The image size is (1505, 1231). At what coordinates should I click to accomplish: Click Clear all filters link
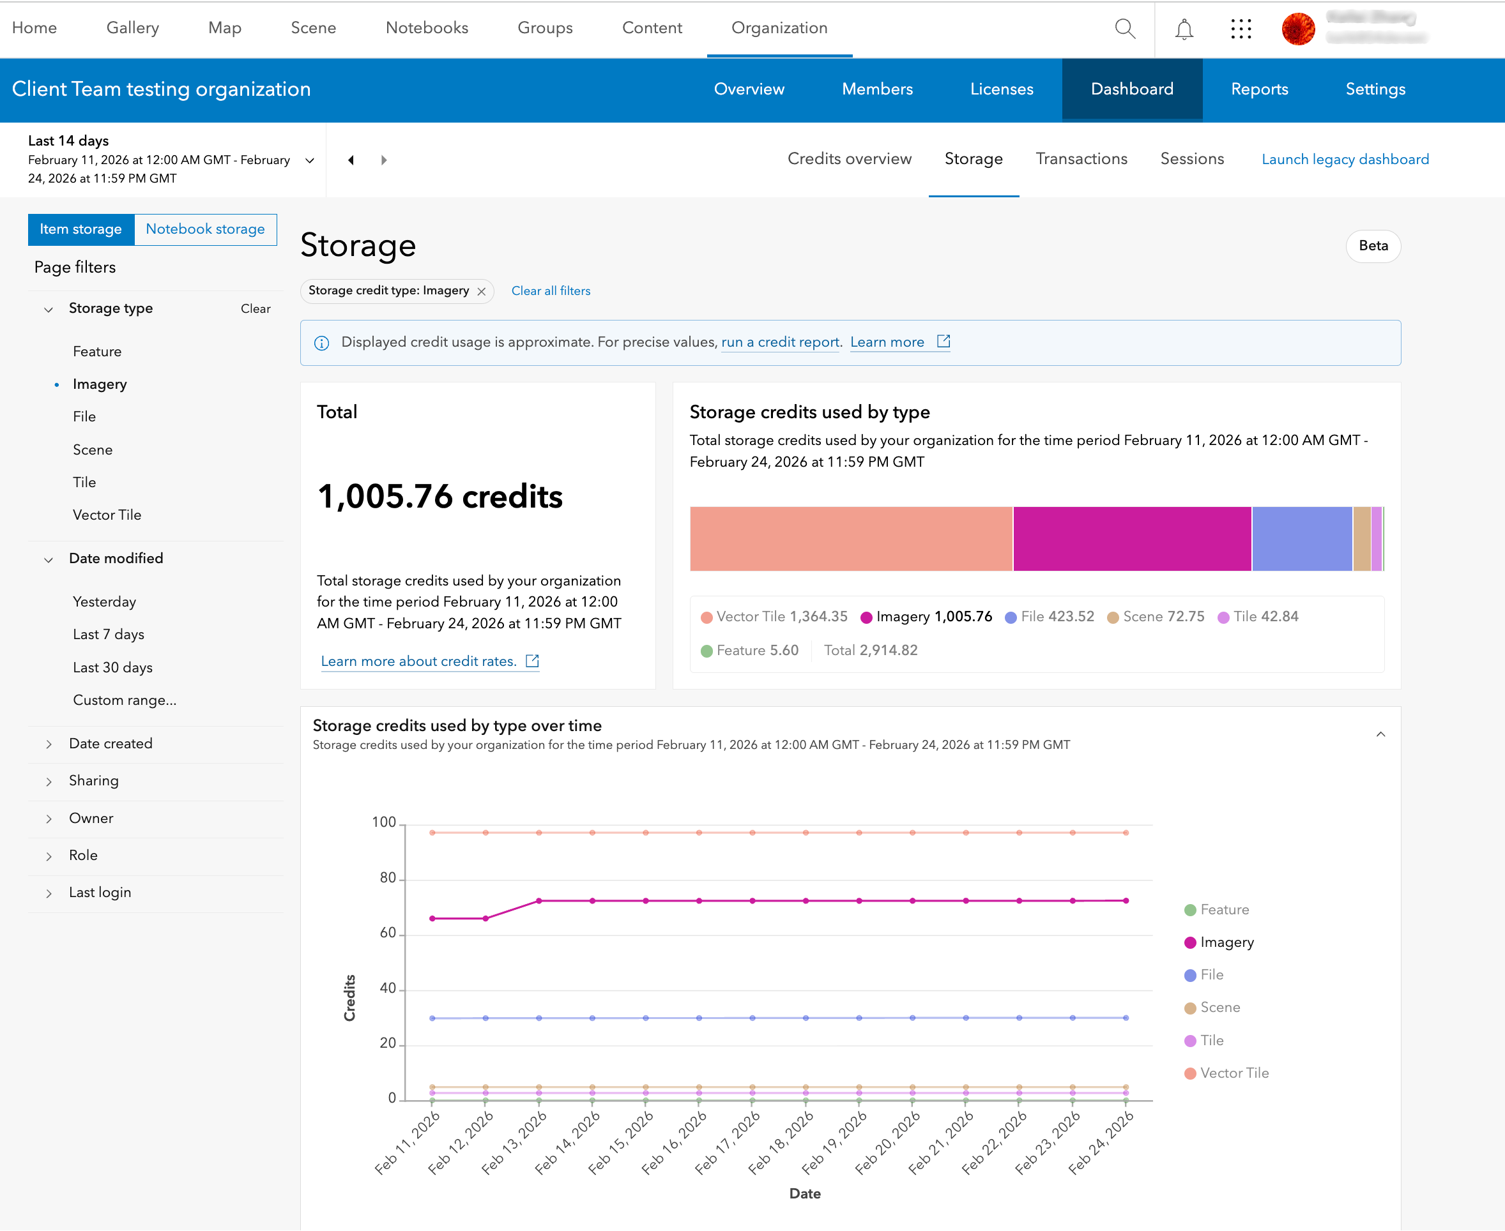[x=551, y=291]
